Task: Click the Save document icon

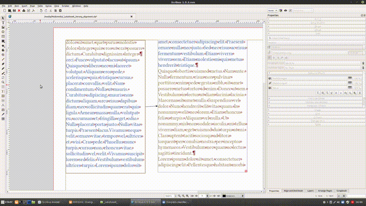Action: (x=14, y=10)
